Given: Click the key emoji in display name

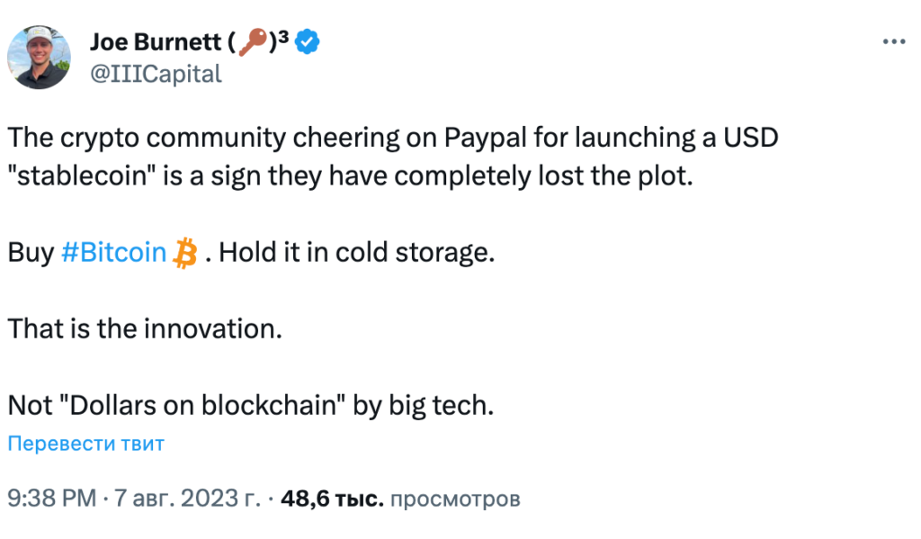Looking at the screenshot, I should click(258, 41).
